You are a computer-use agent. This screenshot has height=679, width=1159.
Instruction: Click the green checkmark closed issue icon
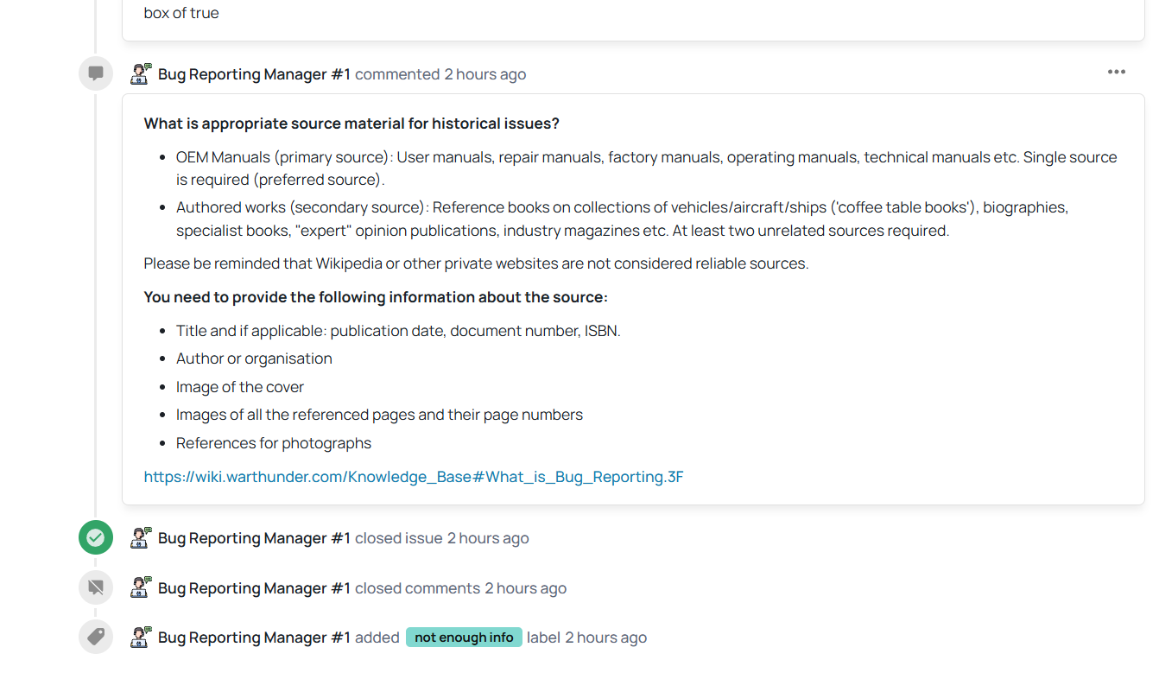pyautogui.click(x=96, y=538)
